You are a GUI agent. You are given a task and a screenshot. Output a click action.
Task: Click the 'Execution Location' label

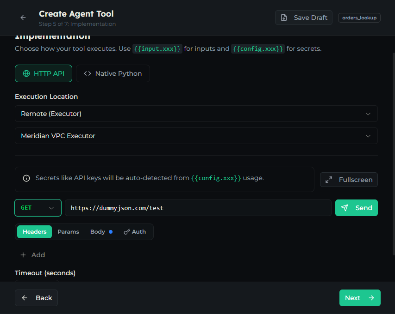coord(46,97)
